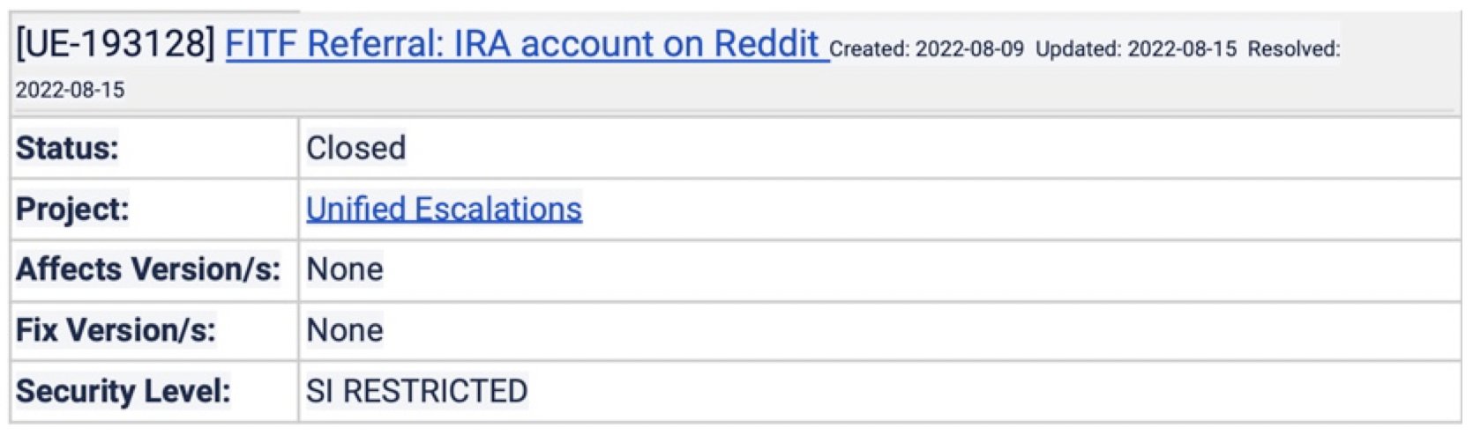Click the Project field label
1473x442 pixels.
tap(72, 209)
